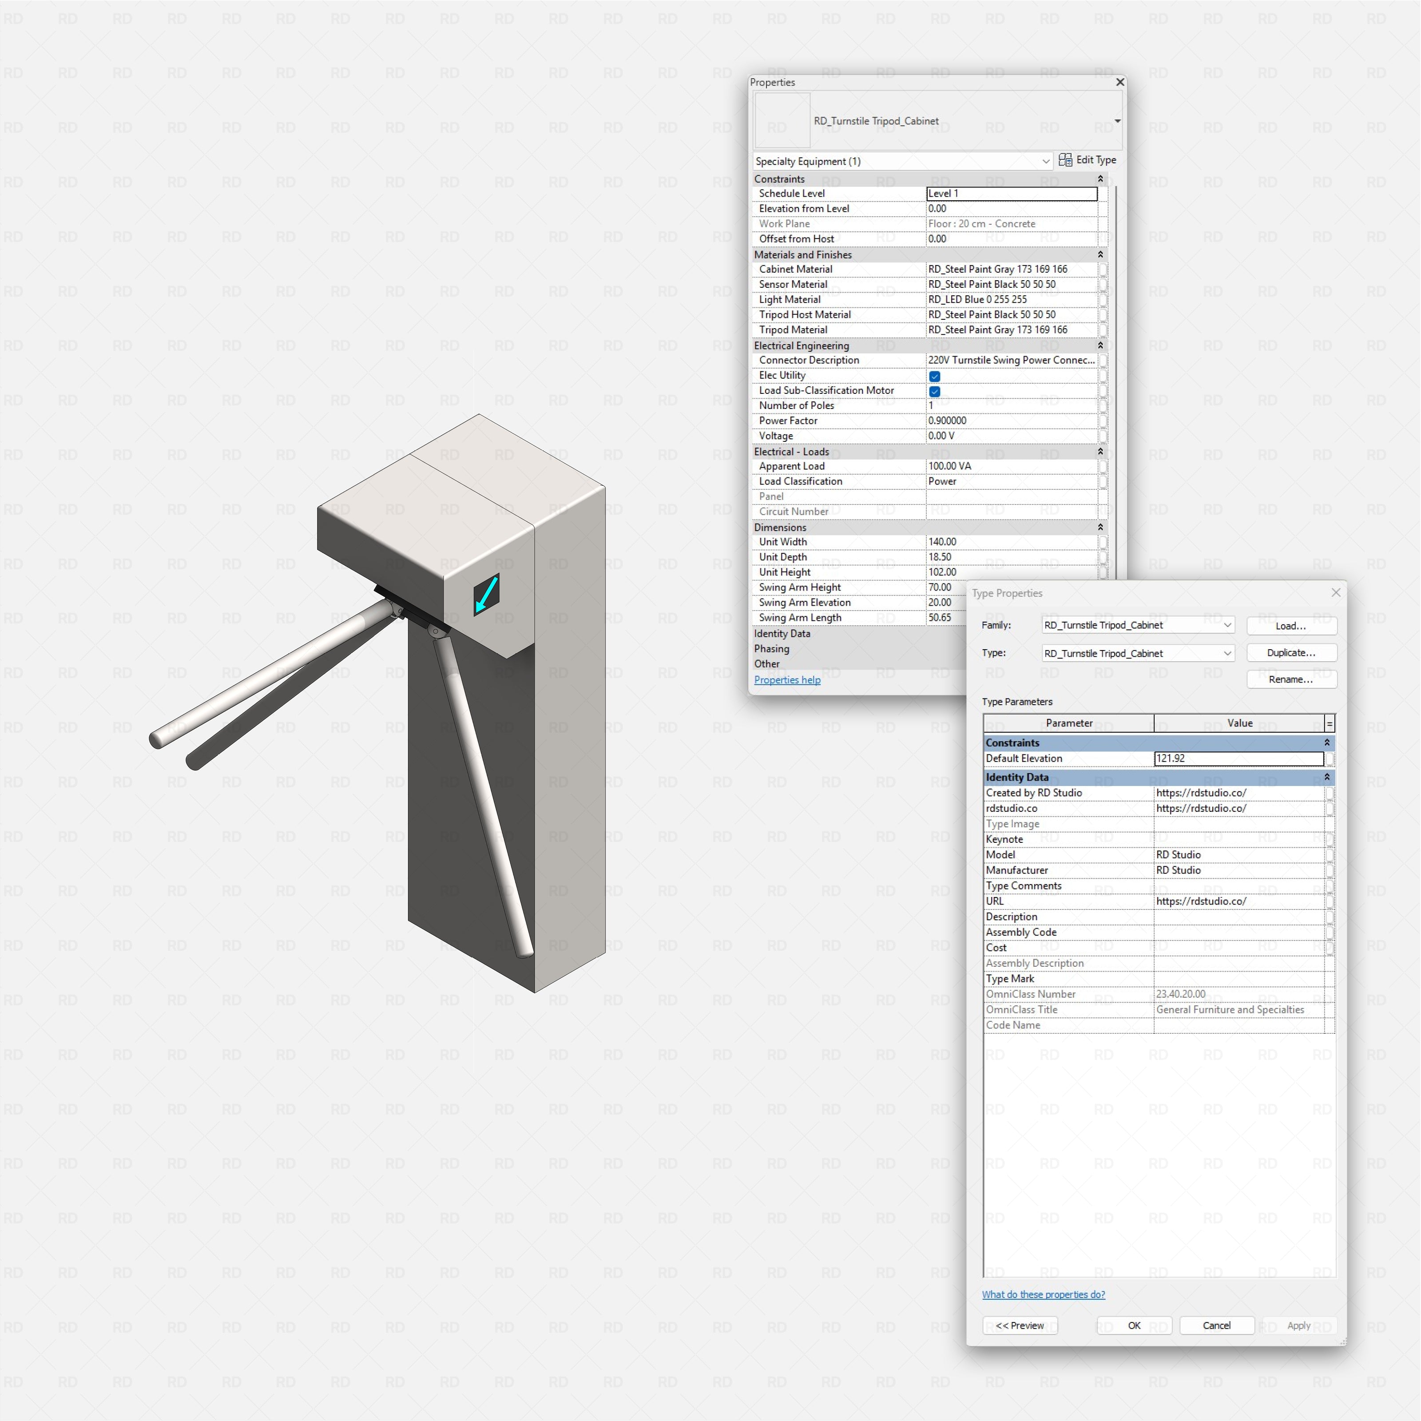1421x1421 pixels.
Task: Collapse the Dimensions group
Action: (1100, 528)
